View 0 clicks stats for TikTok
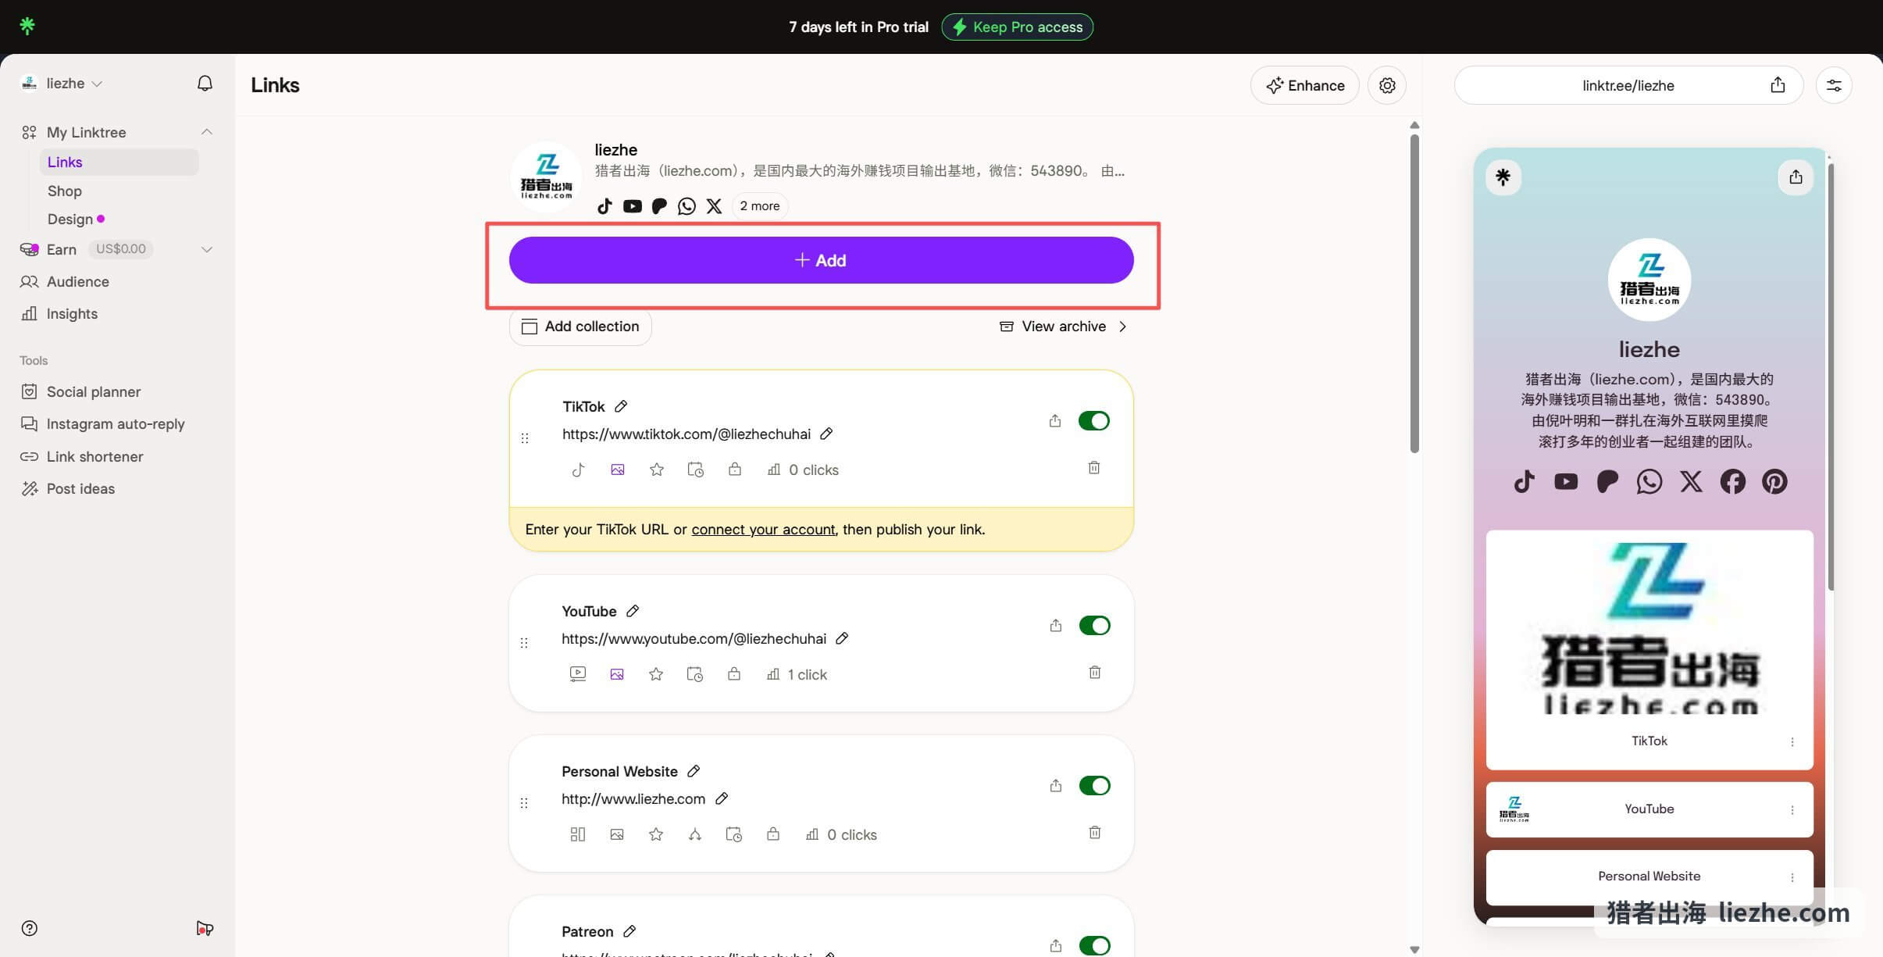1883x957 pixels. (803, 470)
